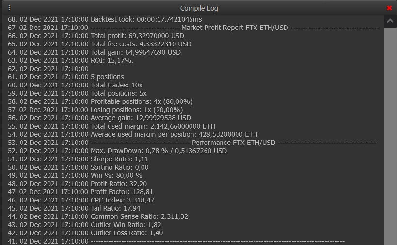Close the Compile Log panel
The height and width of the screenshot is (245, 397).
[389, 8]
